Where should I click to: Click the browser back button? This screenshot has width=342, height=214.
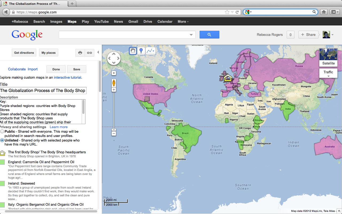6,12
